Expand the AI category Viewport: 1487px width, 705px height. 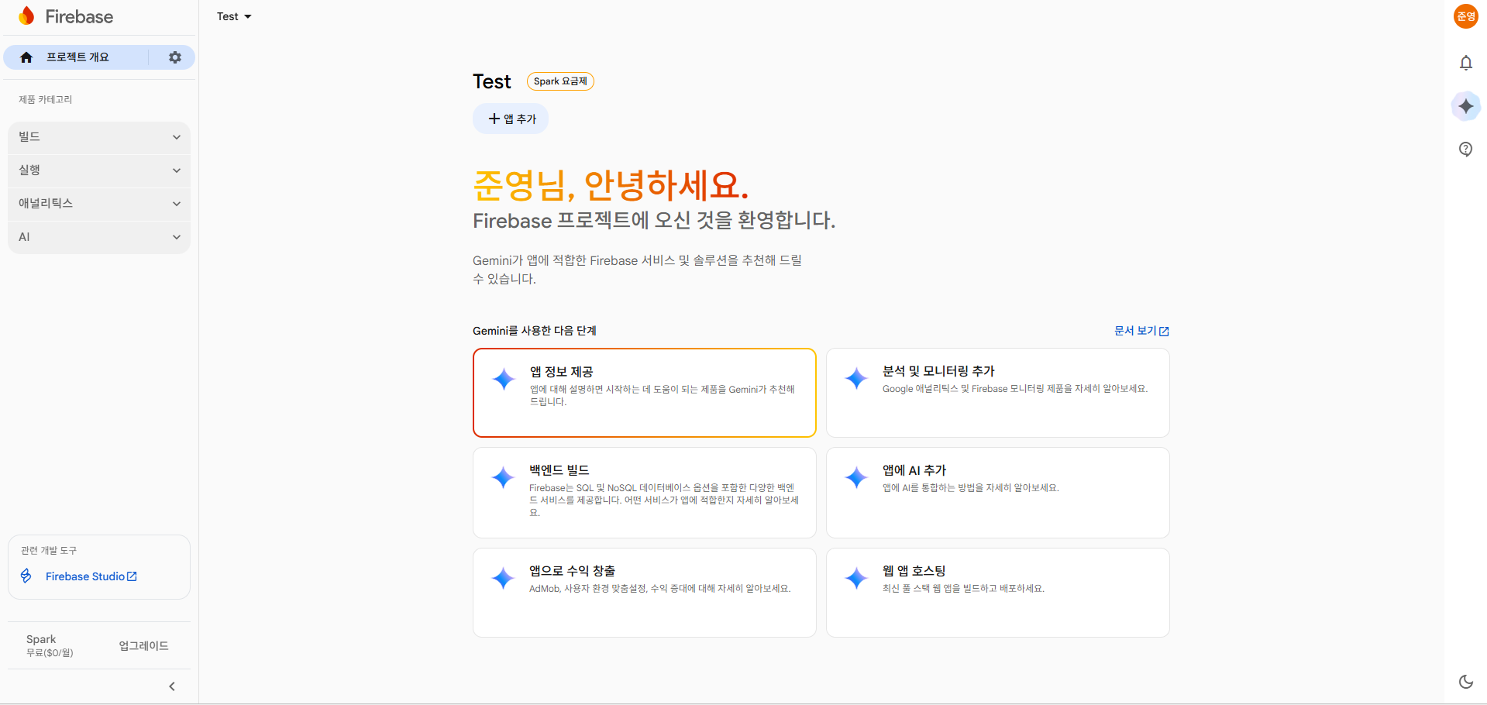[x=99, y=237]
